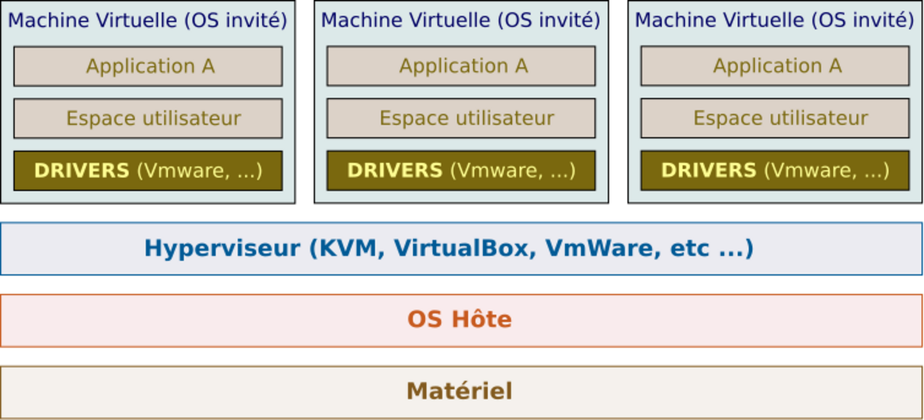Click Application A box in middle virtual machine

pos(461,66)
